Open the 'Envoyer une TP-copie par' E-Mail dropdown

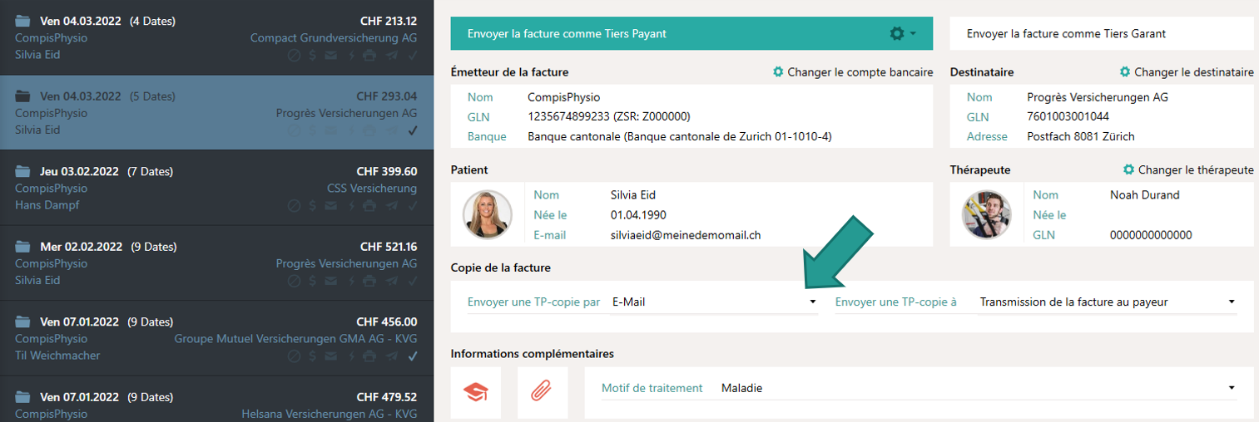tap(714, 302)
